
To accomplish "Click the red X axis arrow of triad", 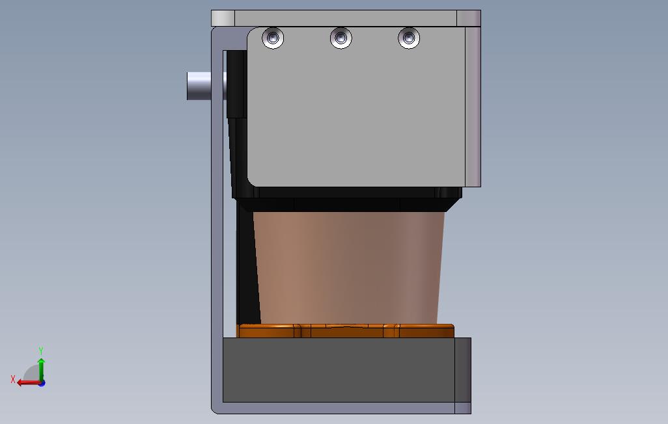I will 29,383.
